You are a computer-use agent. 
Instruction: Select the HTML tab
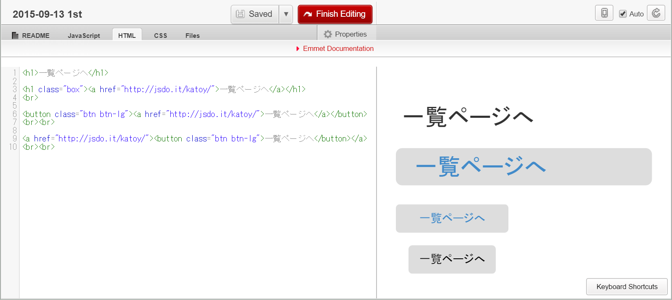click(127, 35)
